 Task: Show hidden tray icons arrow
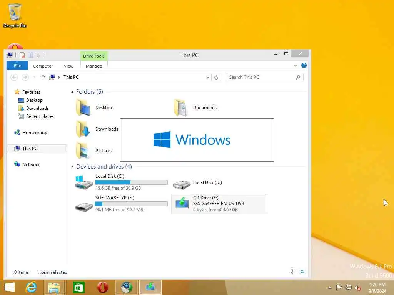(x=330, y=288)
